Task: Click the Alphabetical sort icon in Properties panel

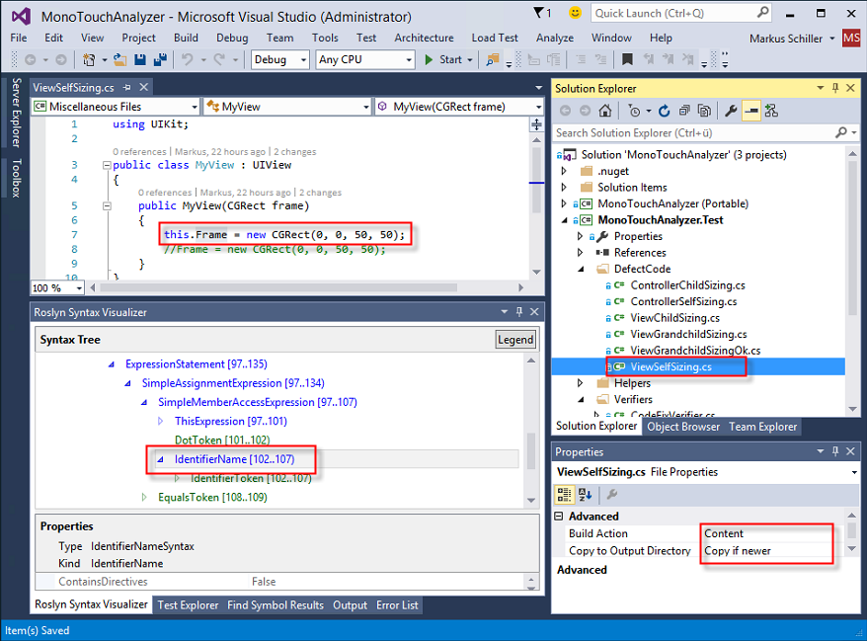Action: (585, 495)
